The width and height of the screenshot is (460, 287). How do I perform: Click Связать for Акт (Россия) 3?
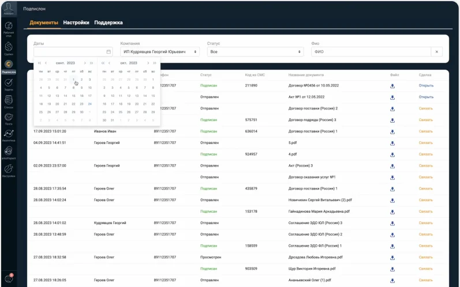coord(426,165)
